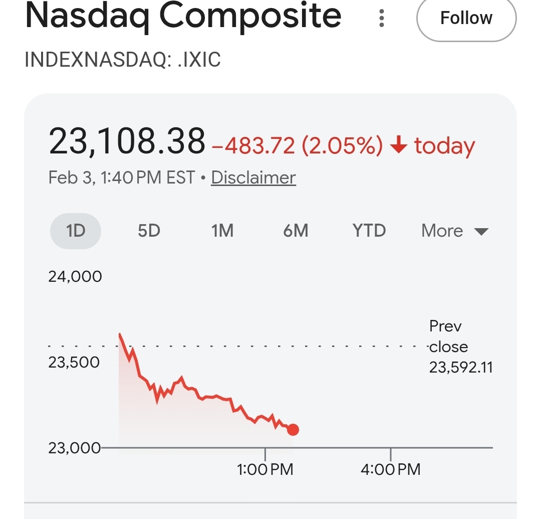Open the three-dot options menu
The width and height of the screenshot is (541, 519).
[382, 18]
